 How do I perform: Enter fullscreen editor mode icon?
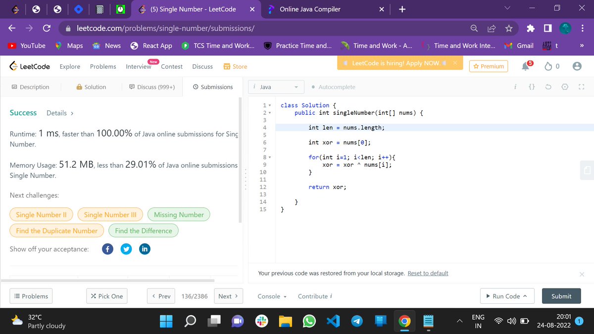(x=581, y=87)
